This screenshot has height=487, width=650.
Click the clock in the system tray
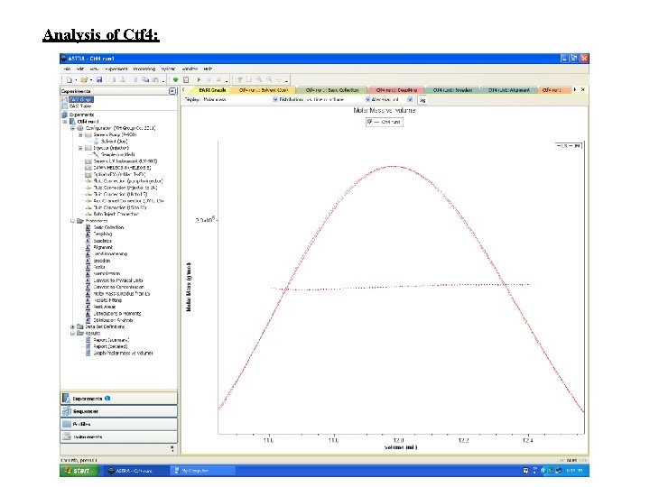point(575,471)
